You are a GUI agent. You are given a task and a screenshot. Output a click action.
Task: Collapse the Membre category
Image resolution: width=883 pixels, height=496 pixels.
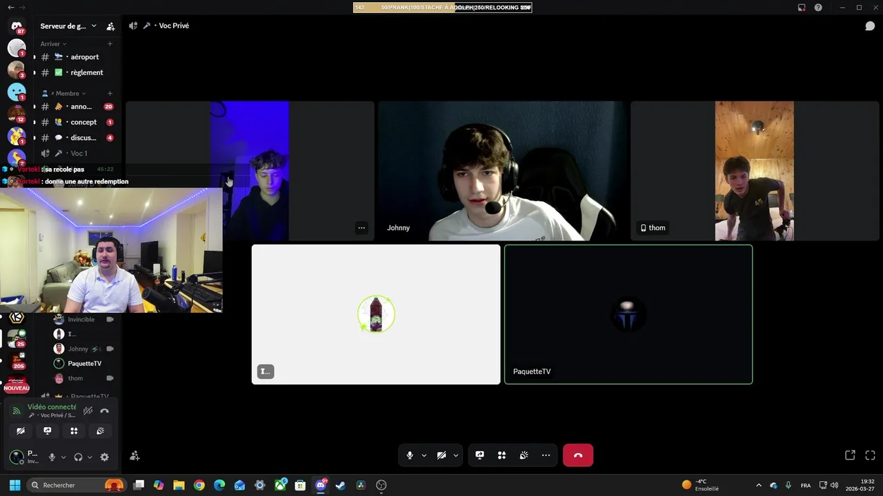pyautogui.click(x=63, y=94)
